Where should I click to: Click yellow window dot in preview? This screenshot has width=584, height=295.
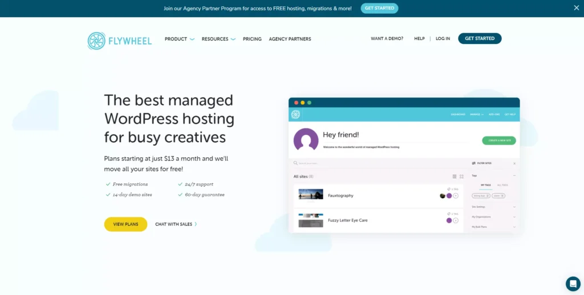click(303, 103)
